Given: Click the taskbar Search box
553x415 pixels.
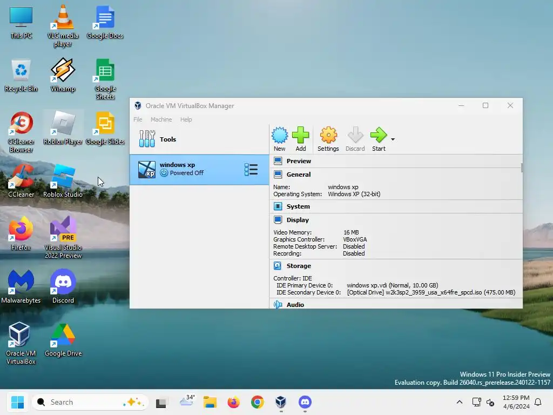Looking at the screenshot, I should pos(90,402).
